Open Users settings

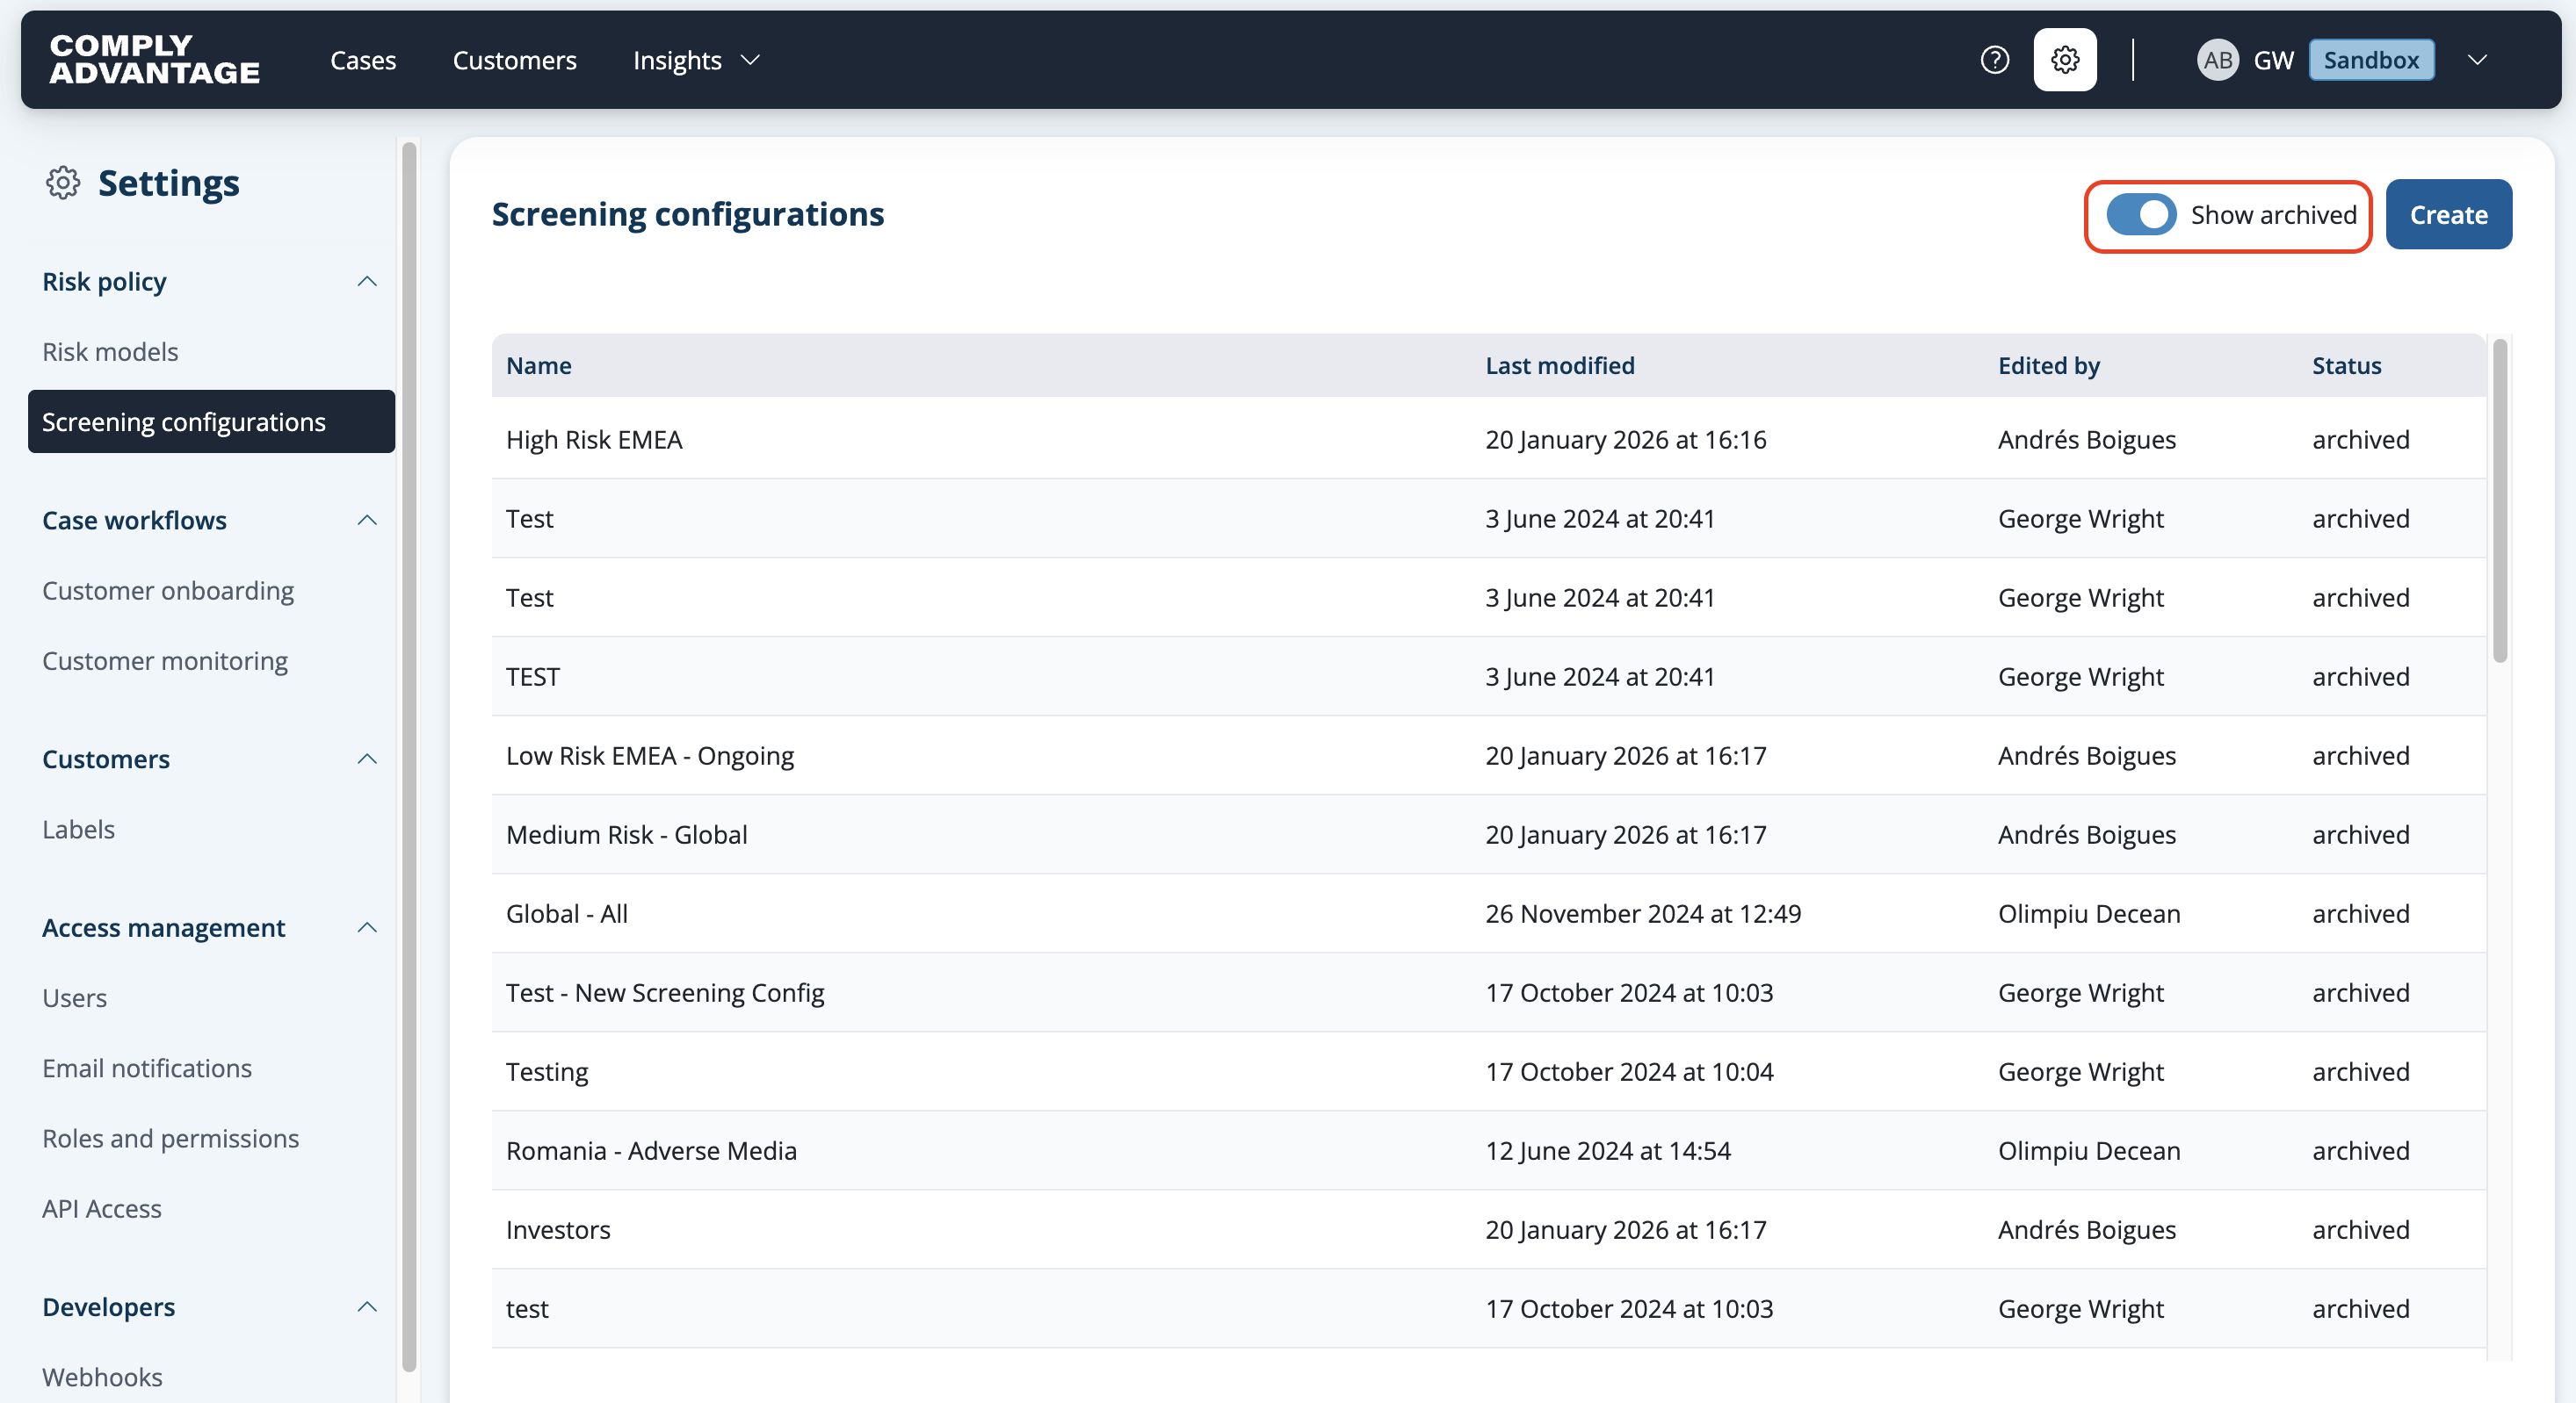pos(74,998)
